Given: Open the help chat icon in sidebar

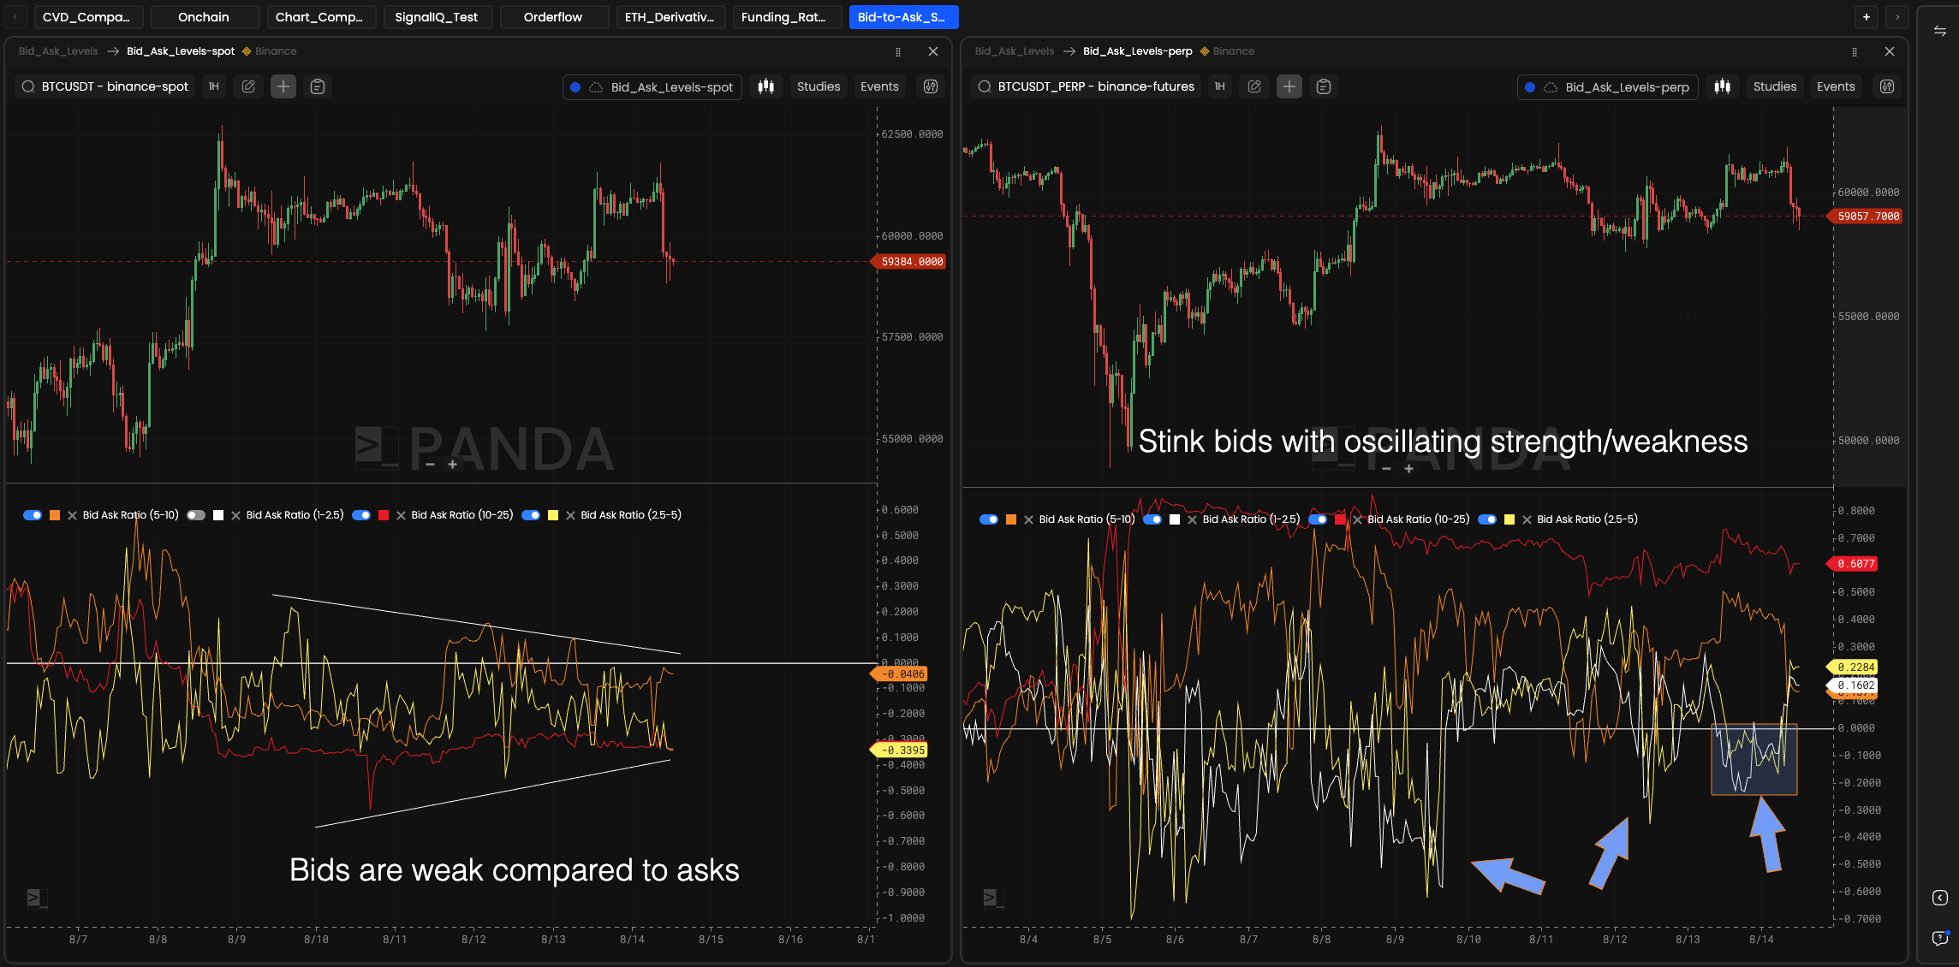Looking at the screenshot, I should coord(1940,939).
